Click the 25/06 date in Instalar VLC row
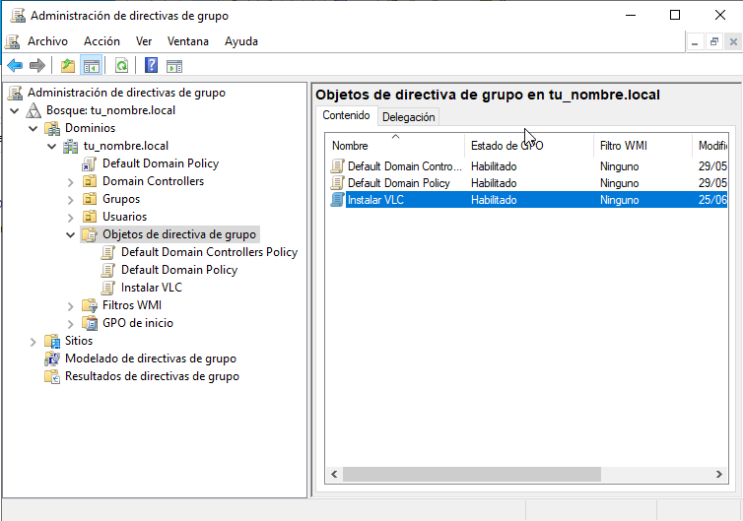743x521 pixels. 712,199
